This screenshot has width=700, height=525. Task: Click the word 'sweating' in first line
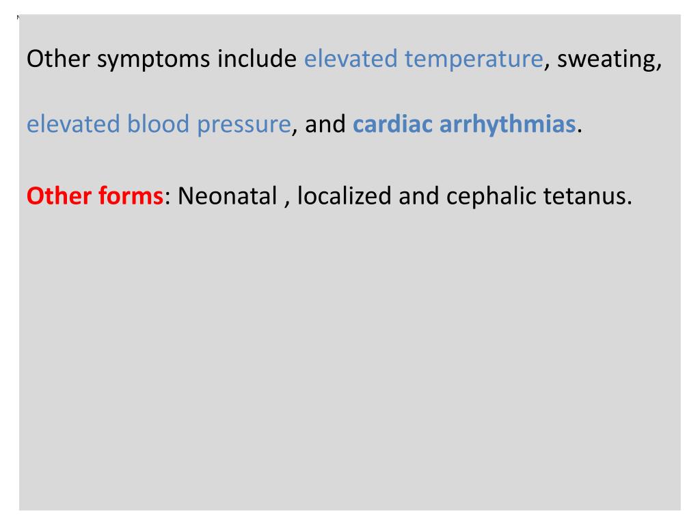point(607,60)
